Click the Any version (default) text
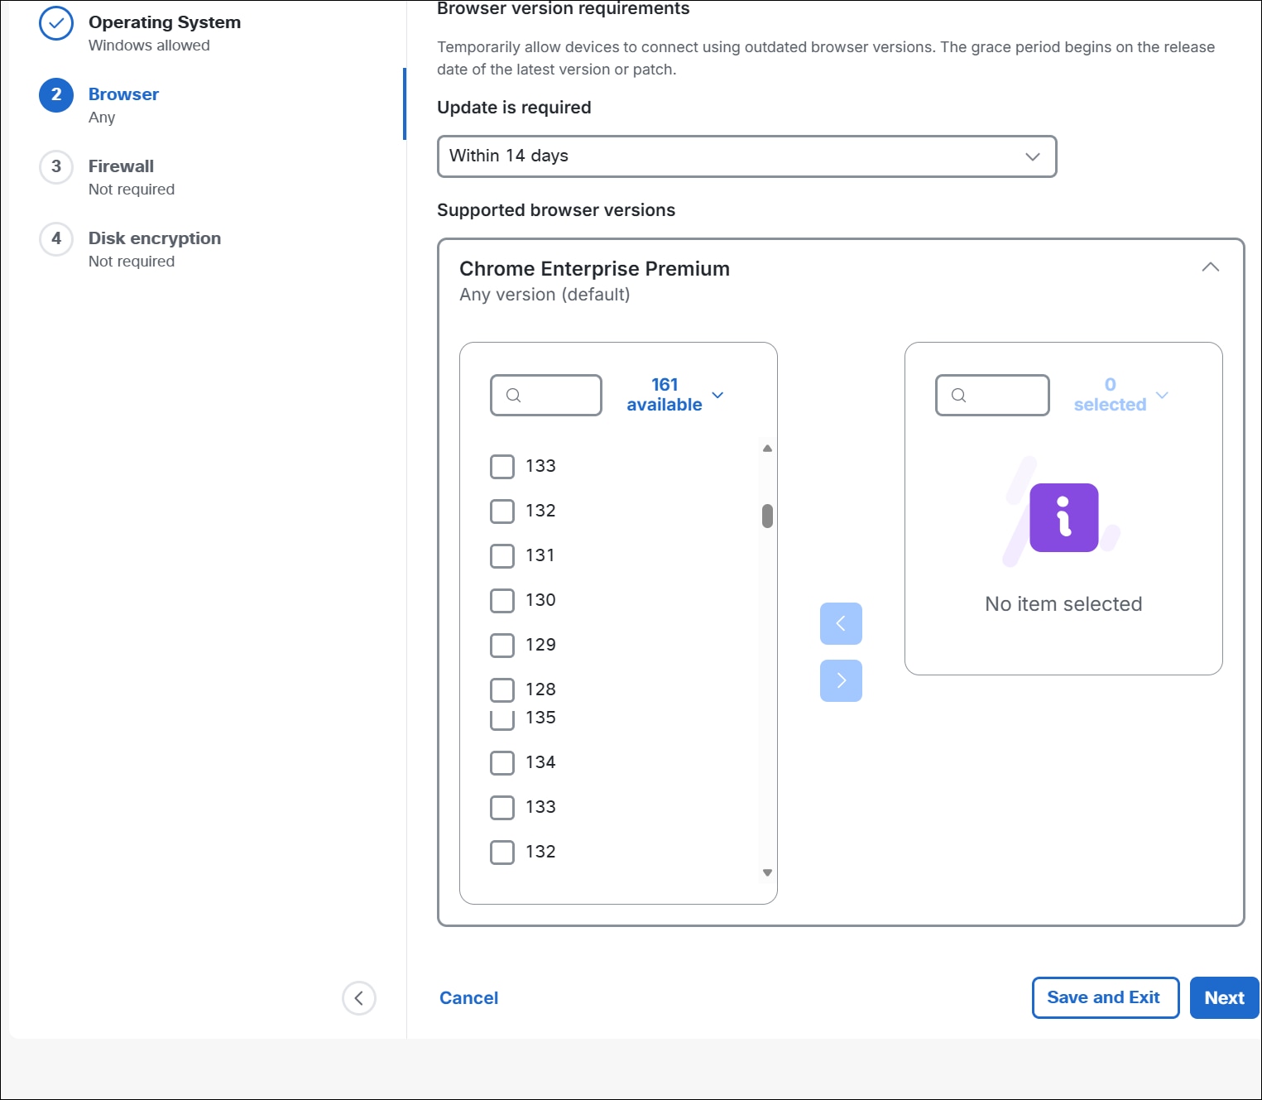The height and width of the screenshot is (1100, 1262). pyautogui.click(x=545, y=295)
